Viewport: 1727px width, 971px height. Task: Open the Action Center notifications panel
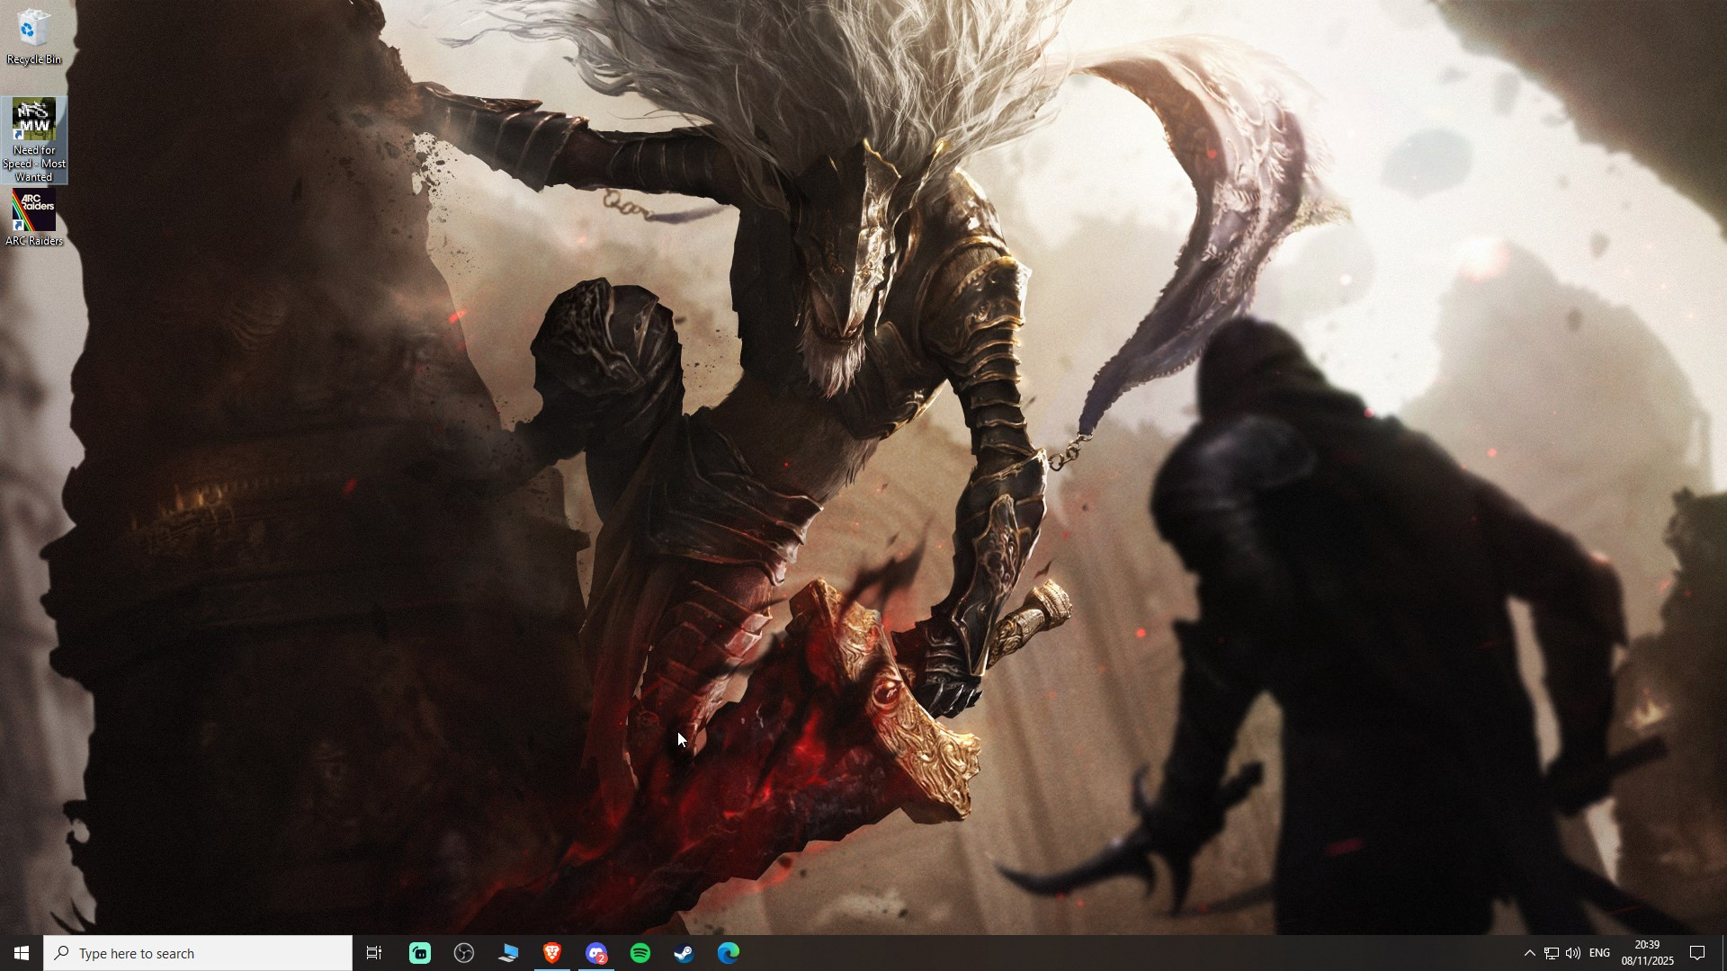tap(1697, 953)
